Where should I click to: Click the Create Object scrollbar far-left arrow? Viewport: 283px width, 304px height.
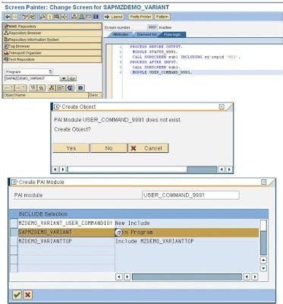point(55,169)
